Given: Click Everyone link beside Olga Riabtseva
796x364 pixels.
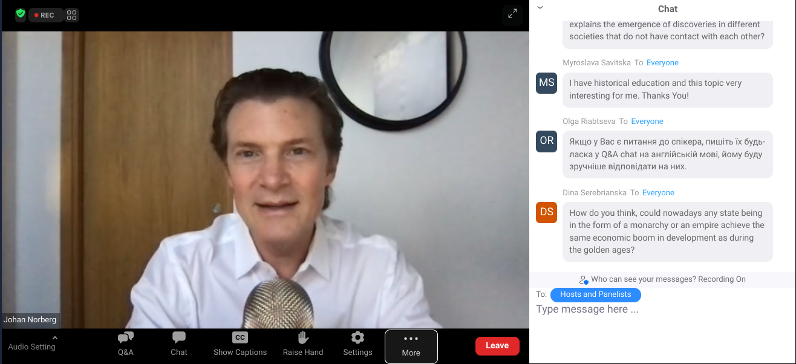Looking at the screenshot, I should tap(647, 122).
